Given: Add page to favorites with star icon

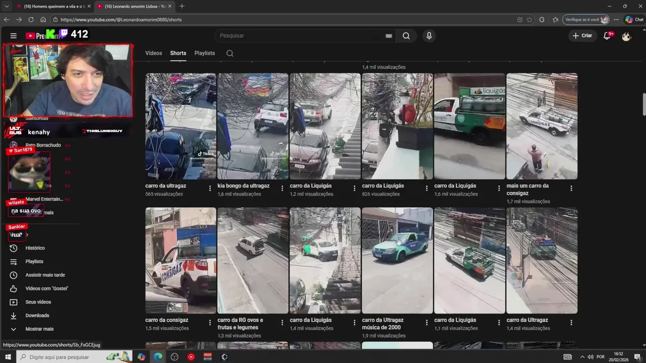Looking at the screenshot, I should pos(529,20).
